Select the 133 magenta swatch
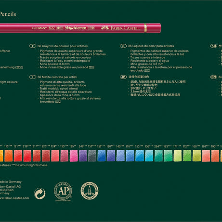The height and width of the screenshot is (222, 222). pyautogui.click(x=65, y=156)
